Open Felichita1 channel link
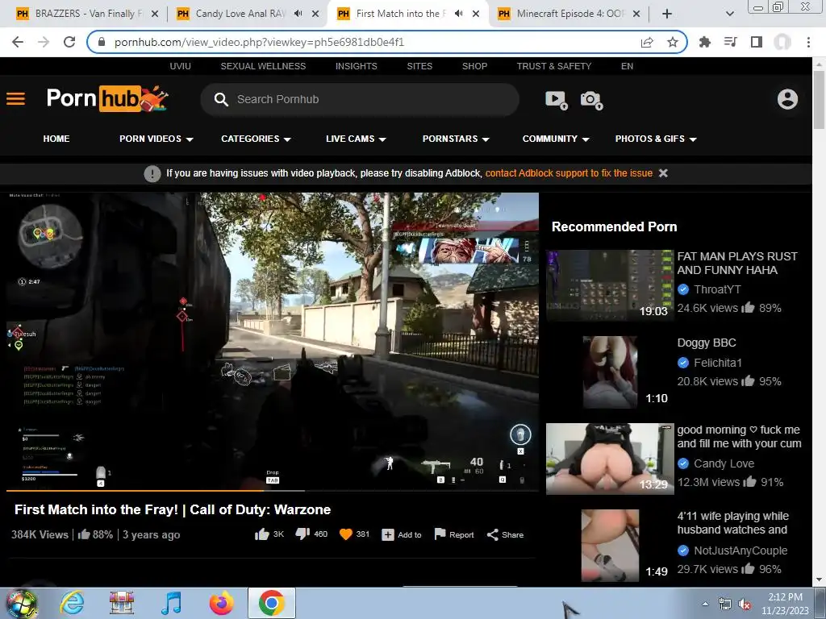Screen dimensions: 826x619 click(717, 363)
